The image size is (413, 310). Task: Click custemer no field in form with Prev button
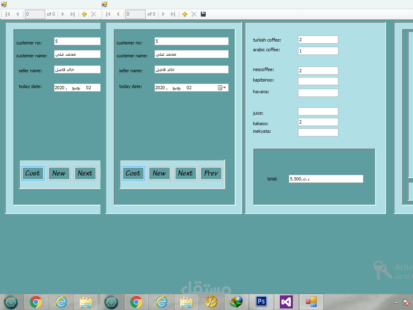pos(192,41)
